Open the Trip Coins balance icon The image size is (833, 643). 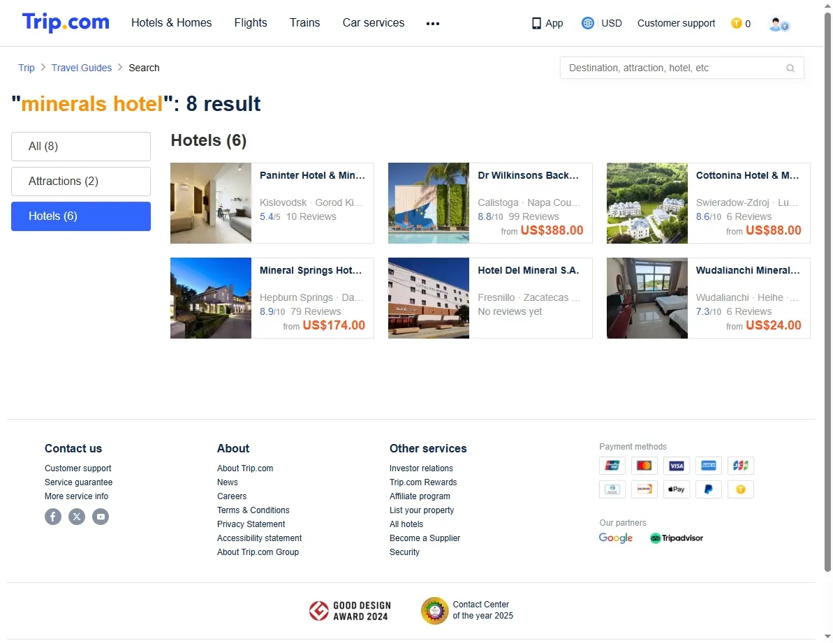737,23
